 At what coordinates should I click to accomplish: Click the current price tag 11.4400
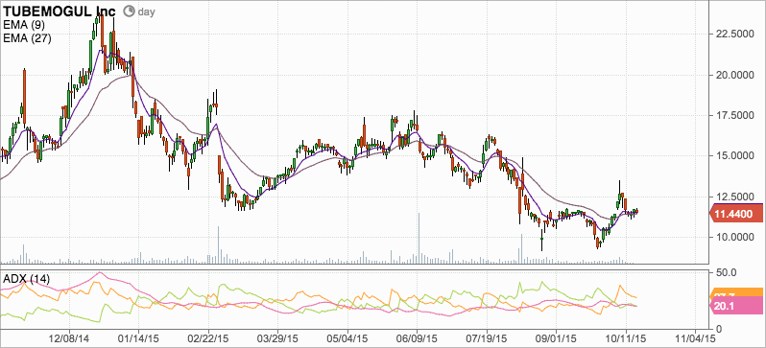[737, 214]
